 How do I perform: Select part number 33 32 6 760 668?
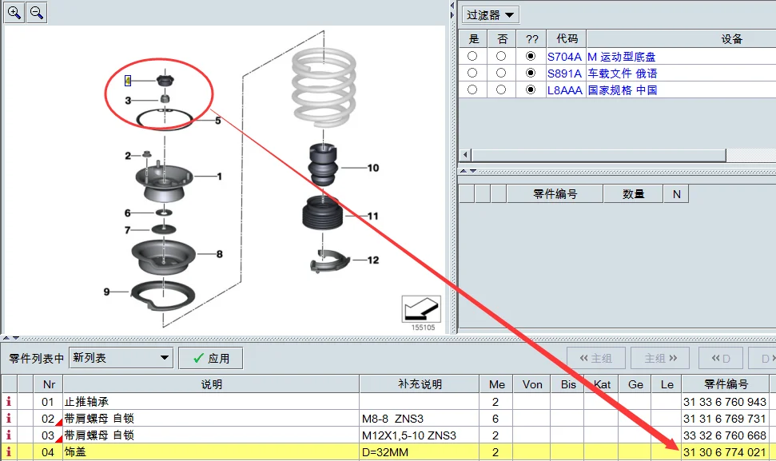(725, 435)
